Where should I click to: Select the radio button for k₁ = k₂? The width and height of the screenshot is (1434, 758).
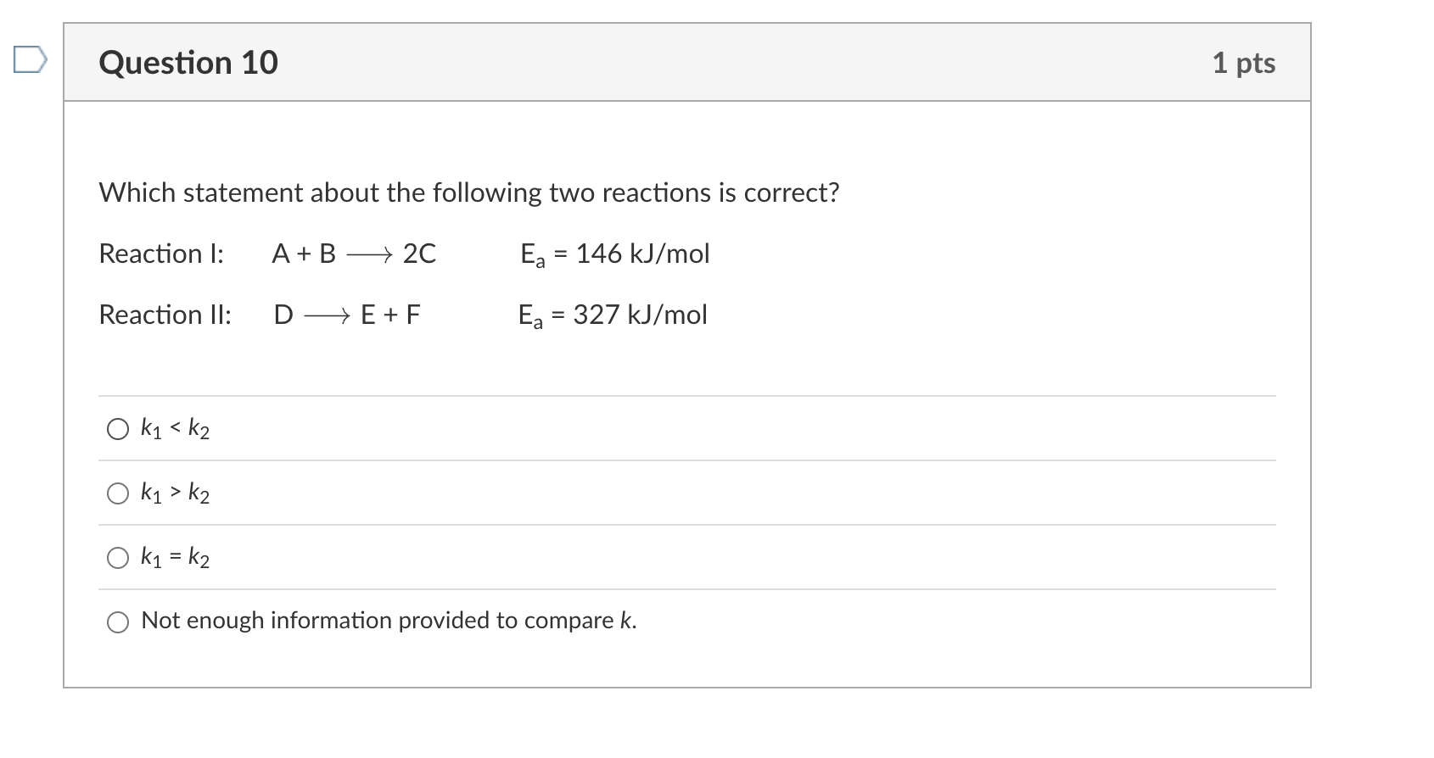118,558
